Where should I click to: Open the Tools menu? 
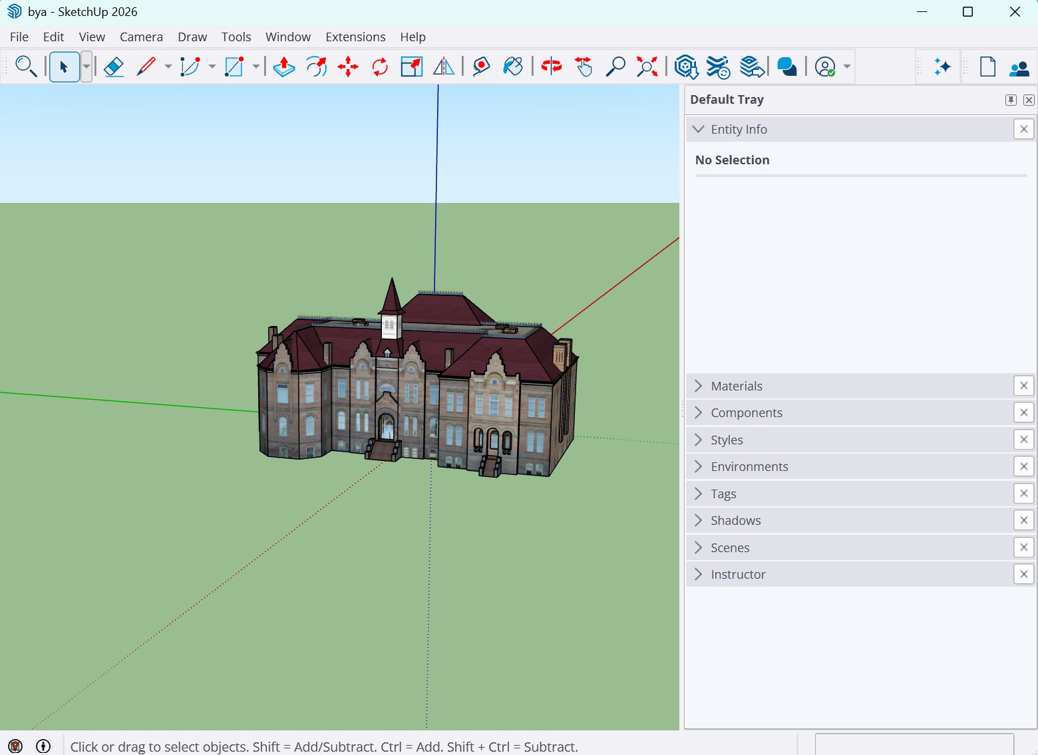point(236,37)
